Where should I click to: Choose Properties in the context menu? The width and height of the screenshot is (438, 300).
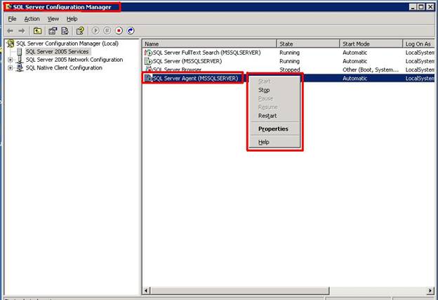(x=274, y=129)
